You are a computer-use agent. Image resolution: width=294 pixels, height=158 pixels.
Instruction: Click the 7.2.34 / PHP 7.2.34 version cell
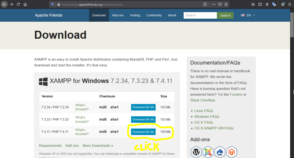click(55, 107)
